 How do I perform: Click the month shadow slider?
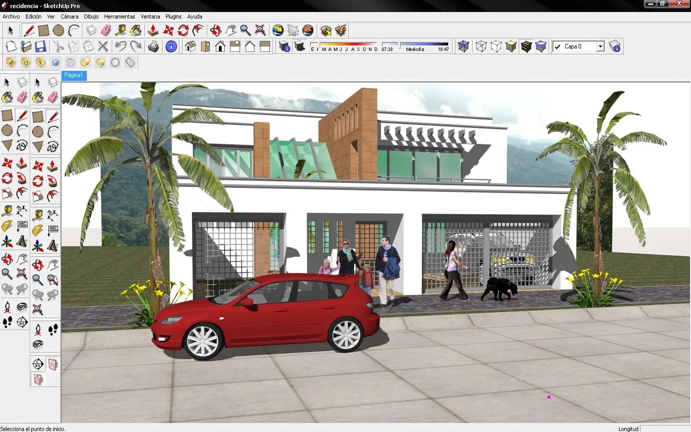coord(344,44)
